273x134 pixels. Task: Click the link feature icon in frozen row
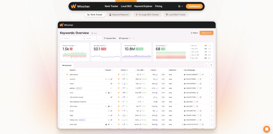click(x=111, y=84)
